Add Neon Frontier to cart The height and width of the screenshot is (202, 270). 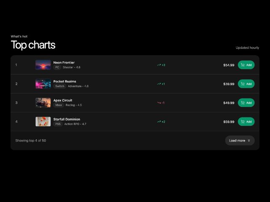click(x=246, y=65)
